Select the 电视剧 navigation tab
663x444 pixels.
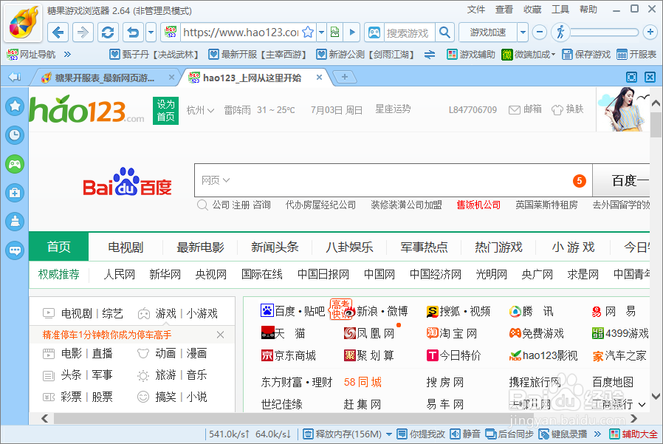click(126, 247)
